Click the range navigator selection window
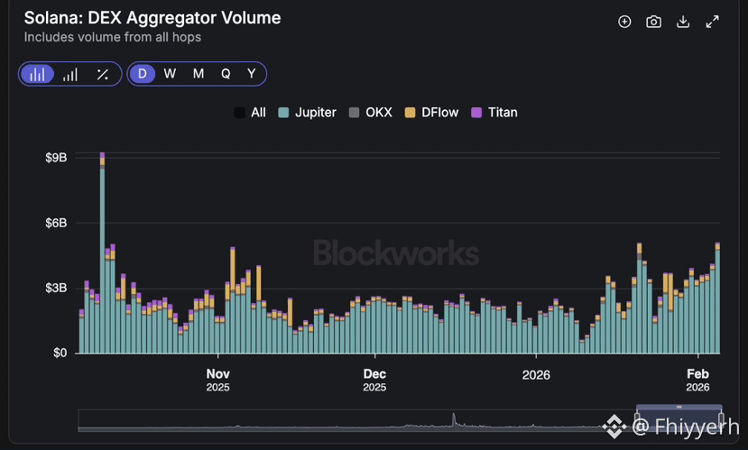This screenshot has width=748, height=450. click(x=679, y=418)
